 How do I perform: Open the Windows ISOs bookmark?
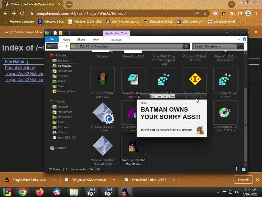click(51, 22)
